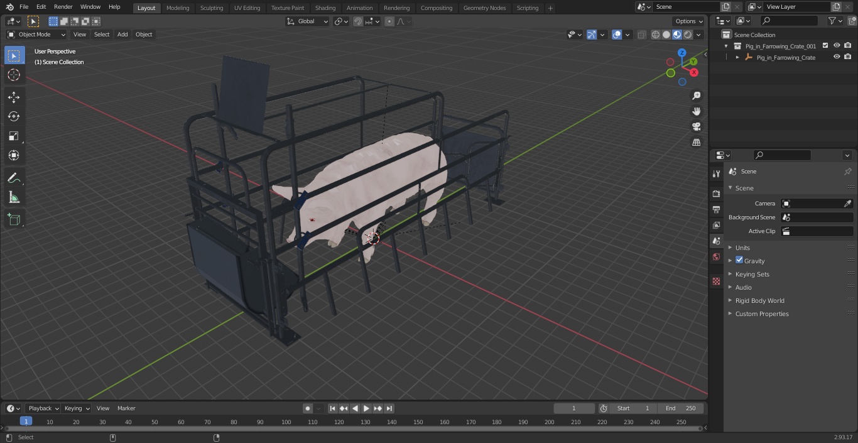
Task: Select the Transform tool
Action: click(x=14, y=155)
